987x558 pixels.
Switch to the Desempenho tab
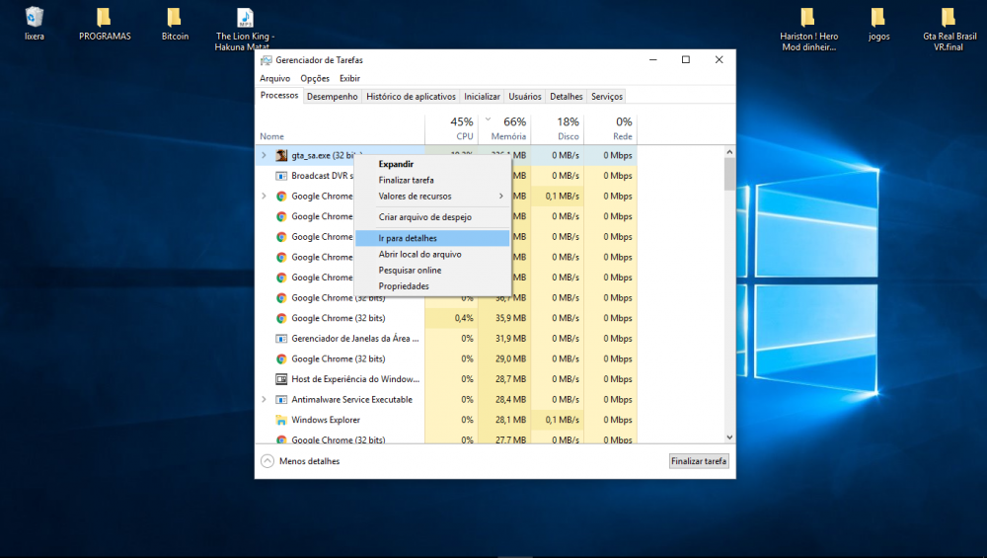point(333,97)
